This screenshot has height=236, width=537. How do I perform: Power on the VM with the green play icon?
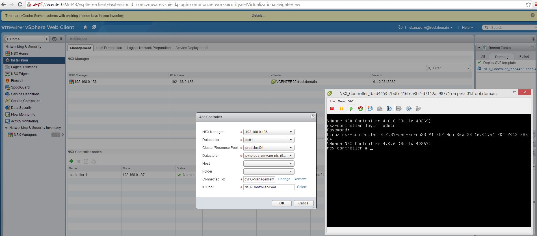tap(351, 109)
